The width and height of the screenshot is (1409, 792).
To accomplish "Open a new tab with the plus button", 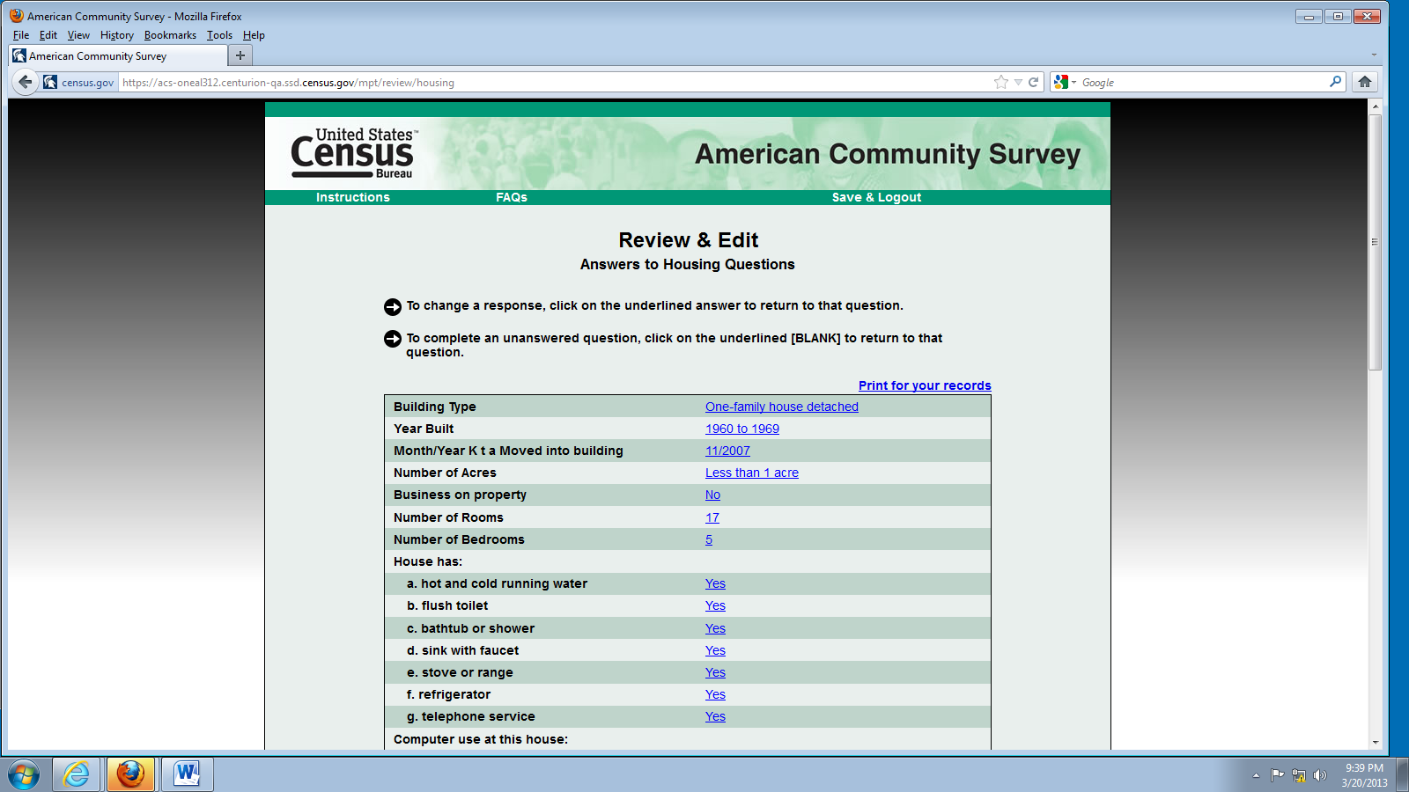I will click(x=240, y=55).
